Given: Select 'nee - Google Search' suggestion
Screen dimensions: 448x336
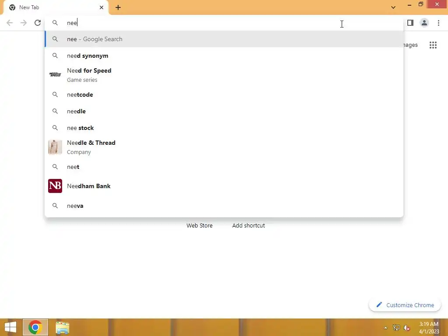Looking at the screenshot, I should tap(224, 39).
